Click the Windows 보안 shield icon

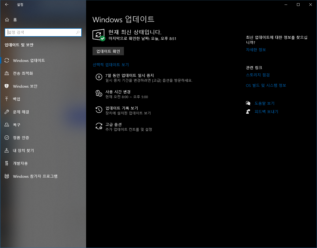tap(7, 86)
